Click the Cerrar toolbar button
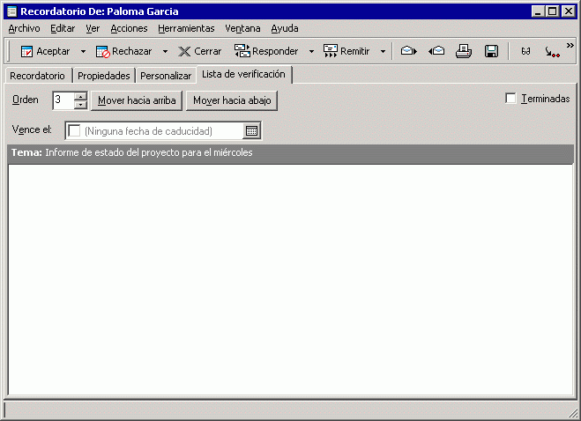This screenshot has width=581, height=421. [200, 51]
